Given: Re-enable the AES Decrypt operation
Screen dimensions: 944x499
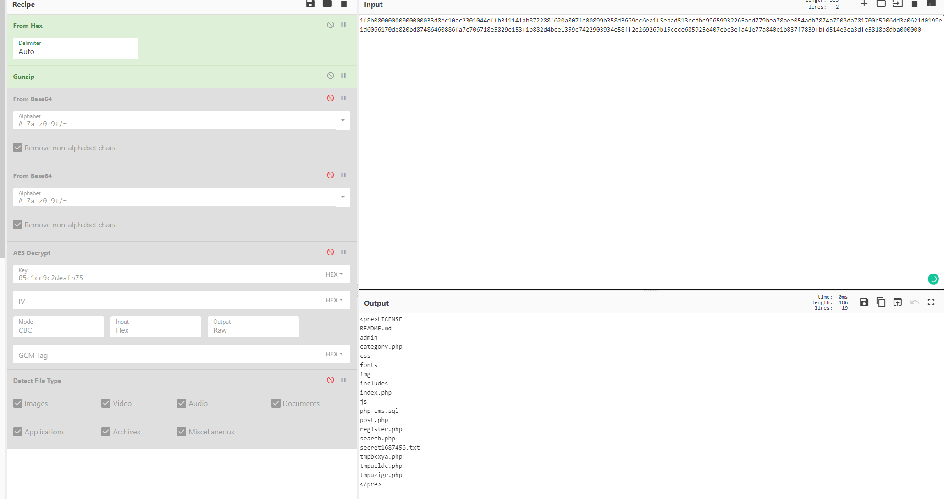Looking at the screenshot, I should 330,252.
